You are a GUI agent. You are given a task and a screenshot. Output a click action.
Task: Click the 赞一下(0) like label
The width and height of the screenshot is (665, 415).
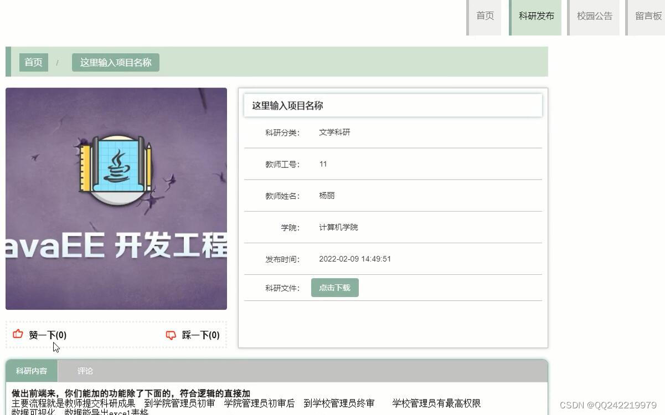coord(48,335)
